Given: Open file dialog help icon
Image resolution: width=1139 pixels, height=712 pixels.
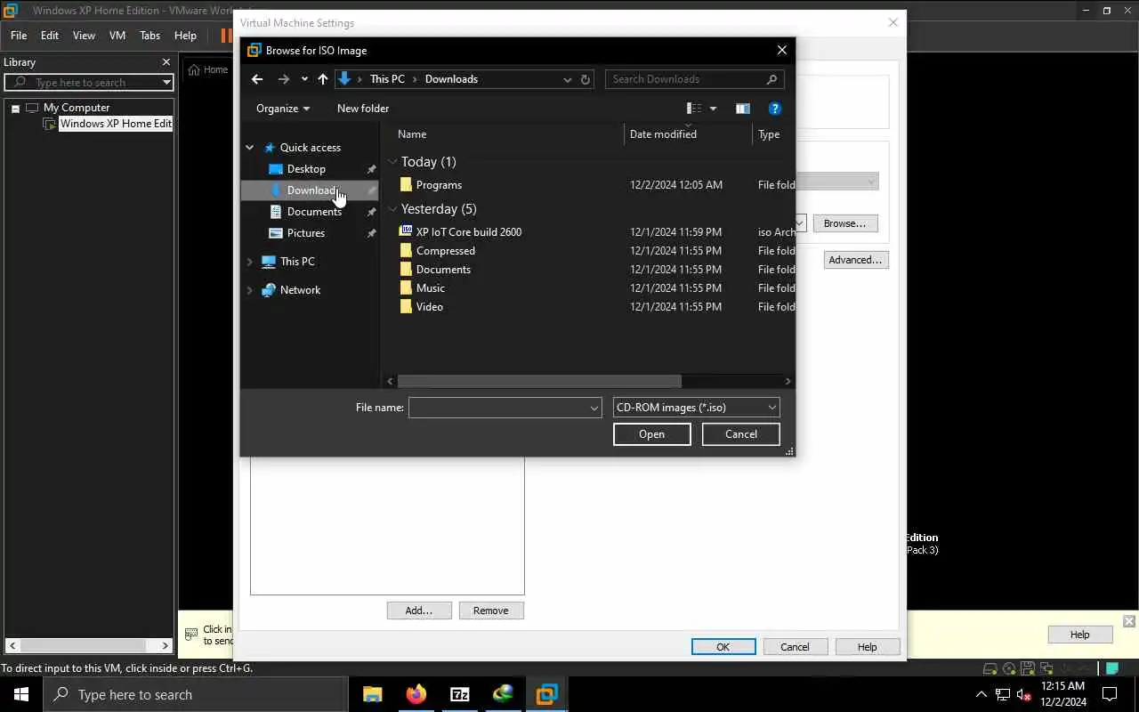Looking at the screenshot, I should 775,109.
